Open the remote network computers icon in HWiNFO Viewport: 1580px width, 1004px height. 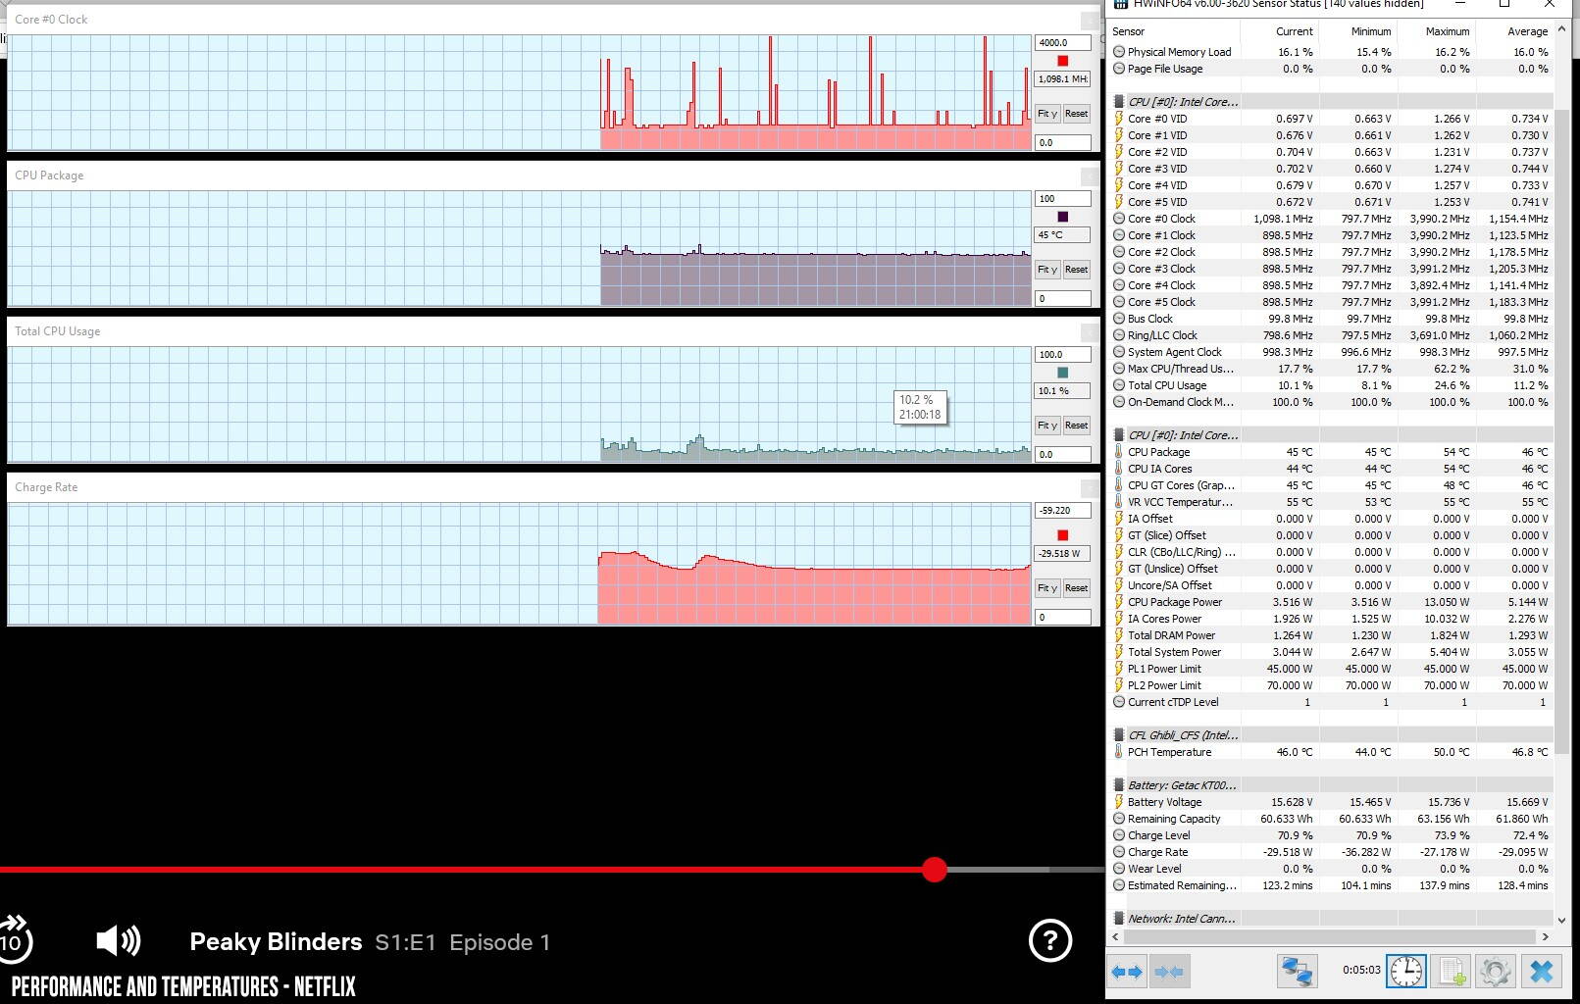(1297, 972)
